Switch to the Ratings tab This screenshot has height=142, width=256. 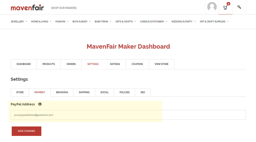tap(115, 64)
